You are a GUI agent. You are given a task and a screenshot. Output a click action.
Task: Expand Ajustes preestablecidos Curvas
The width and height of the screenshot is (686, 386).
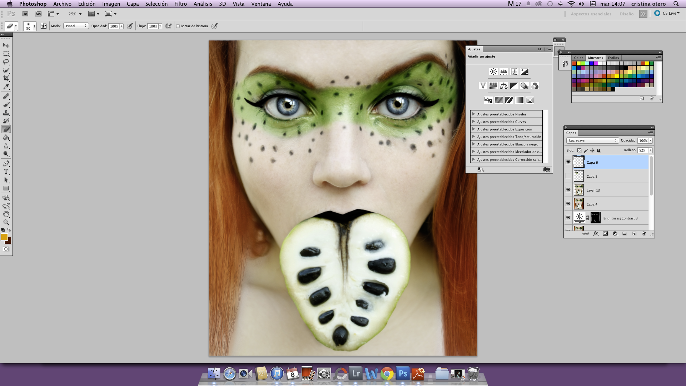(x=473, y=122)
